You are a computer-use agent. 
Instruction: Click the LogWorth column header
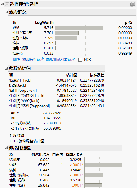coord(44,23)
